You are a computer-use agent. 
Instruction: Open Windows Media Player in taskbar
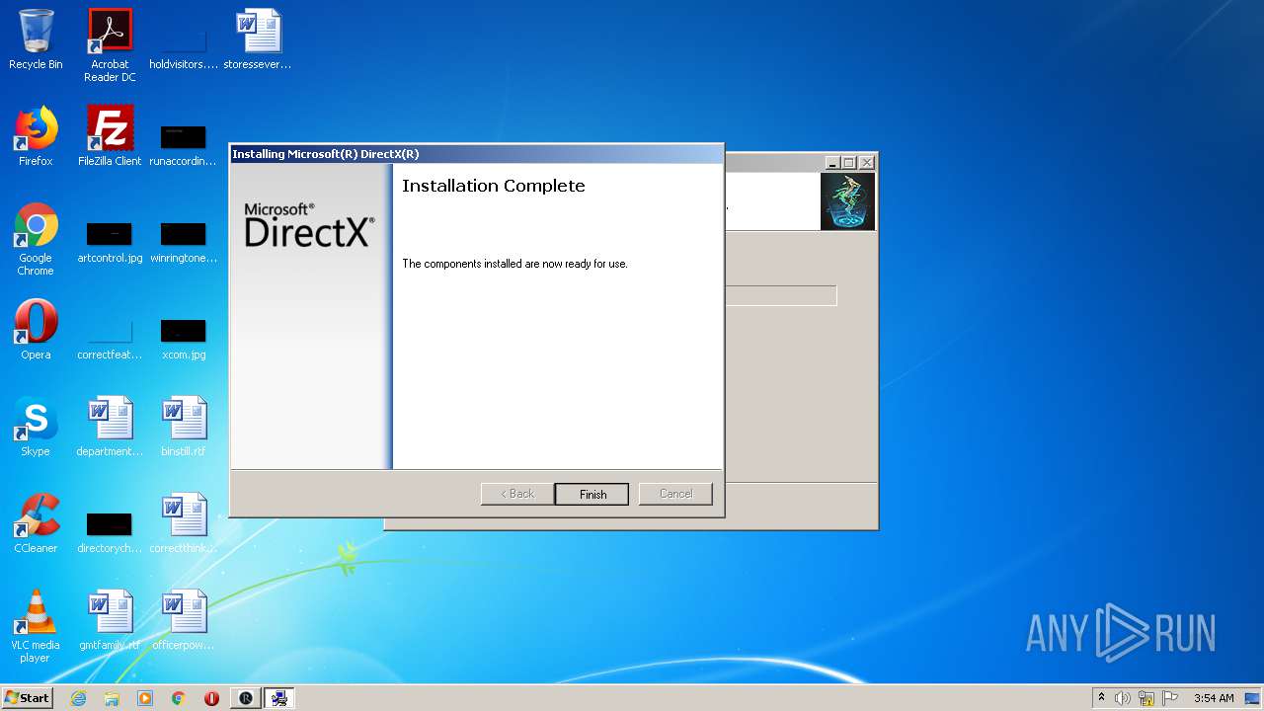pos(145,698)
